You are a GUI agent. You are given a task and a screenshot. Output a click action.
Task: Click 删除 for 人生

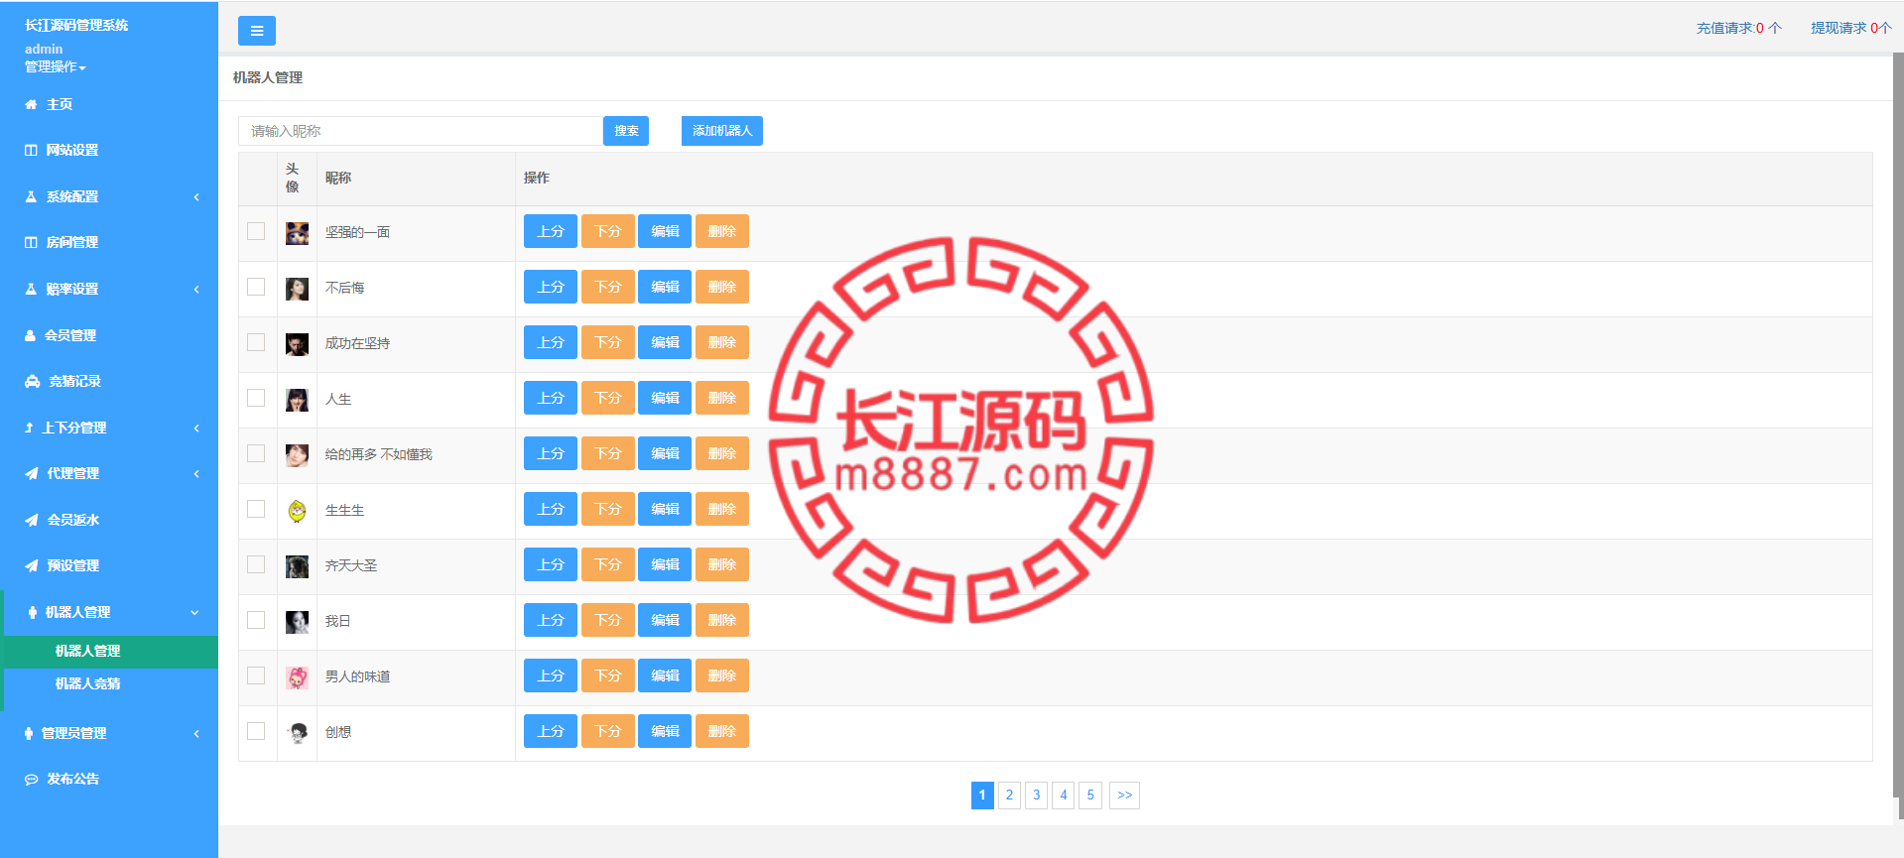pos(722,398)
